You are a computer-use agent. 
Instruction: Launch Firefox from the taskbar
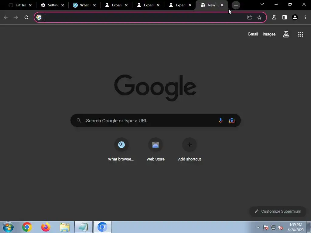tap(46, 227)
